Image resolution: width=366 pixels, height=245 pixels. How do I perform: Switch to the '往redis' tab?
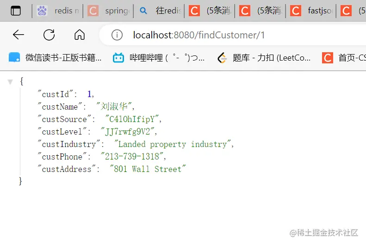click(159, 11)
